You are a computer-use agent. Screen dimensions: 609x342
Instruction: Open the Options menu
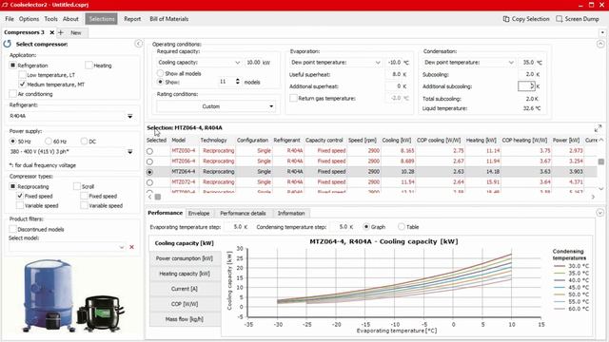pyautogui.click(x=29, y=19)
